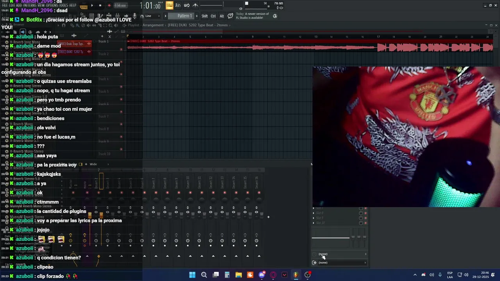This screenshot has height=281, width=500.
Task: Toggle the red enable LED on Slot 9
Action: tap(366, 218)
